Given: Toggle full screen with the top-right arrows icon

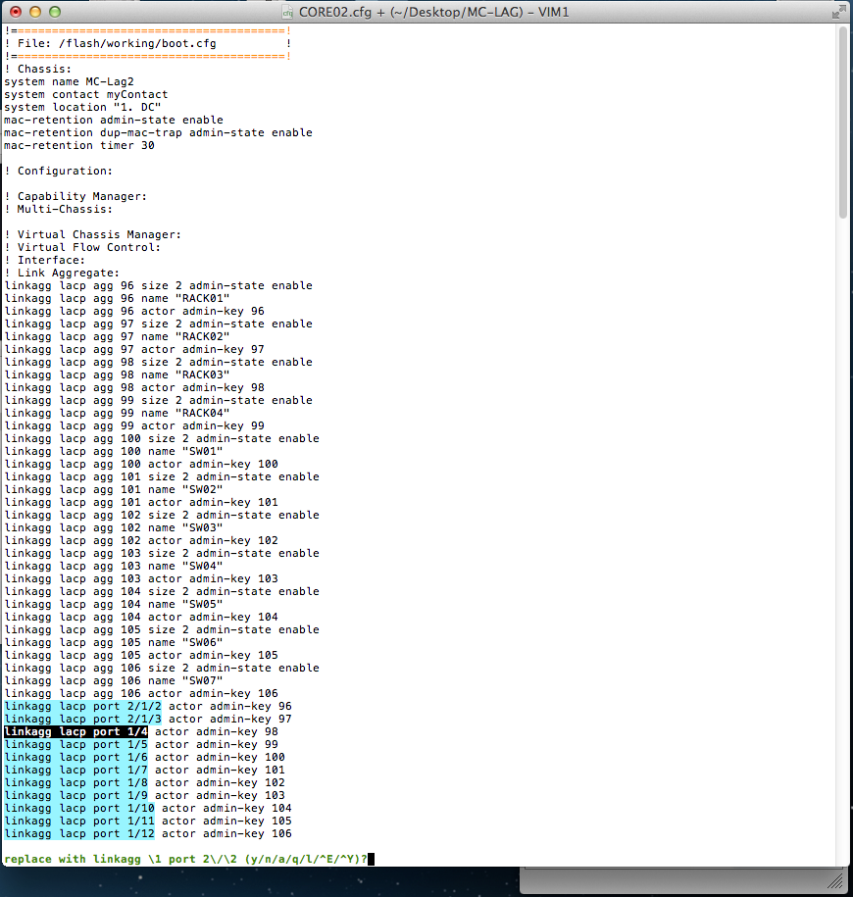Looking at the screenshot, I should tap(836, 12).
